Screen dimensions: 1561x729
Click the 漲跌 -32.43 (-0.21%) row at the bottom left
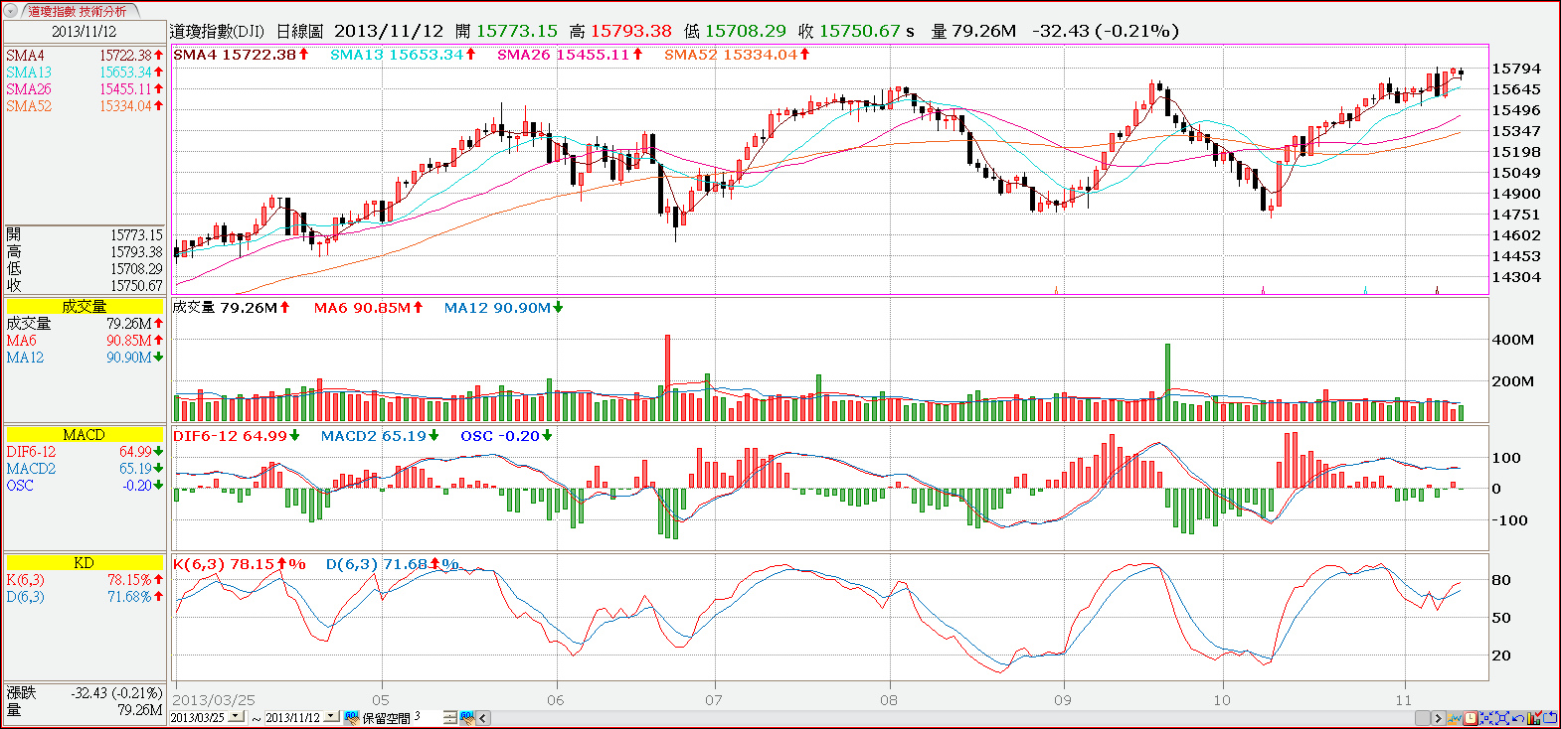[x=84, y=693]
